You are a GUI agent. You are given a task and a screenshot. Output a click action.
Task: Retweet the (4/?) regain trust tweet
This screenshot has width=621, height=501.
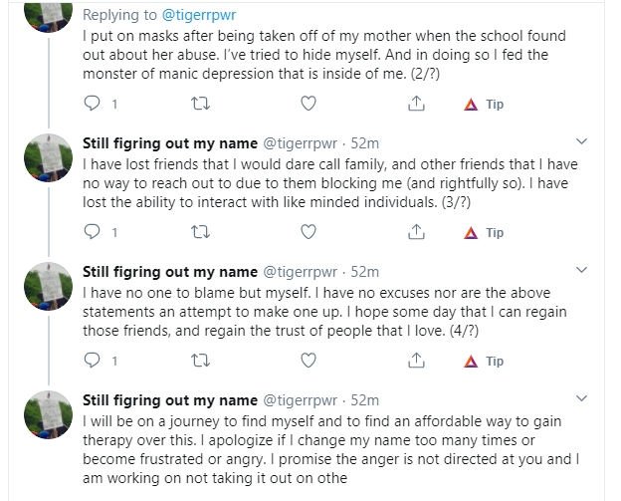coord(200,361)
